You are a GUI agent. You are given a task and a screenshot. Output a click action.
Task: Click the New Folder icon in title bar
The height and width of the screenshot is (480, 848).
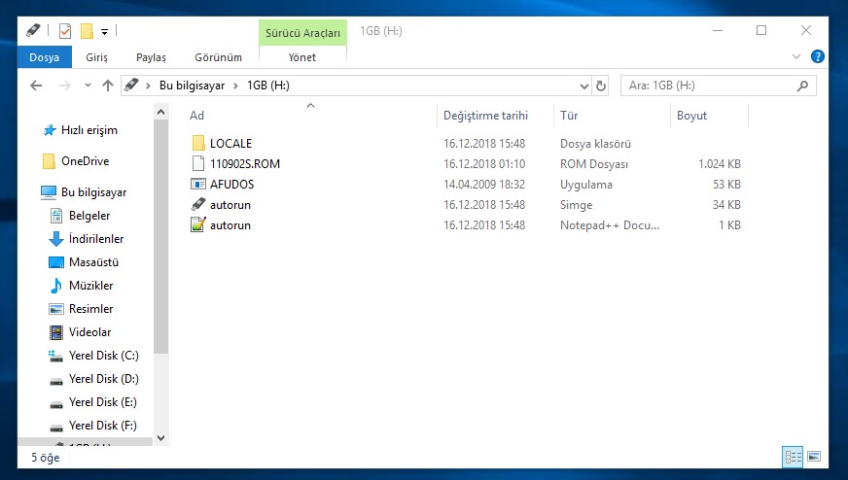[87, 31]
